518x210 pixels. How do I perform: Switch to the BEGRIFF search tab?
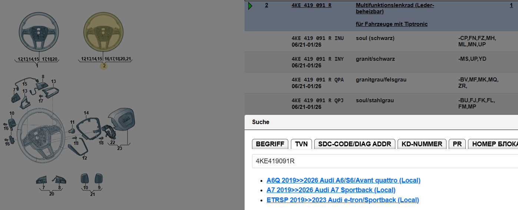tap(270, 144)
